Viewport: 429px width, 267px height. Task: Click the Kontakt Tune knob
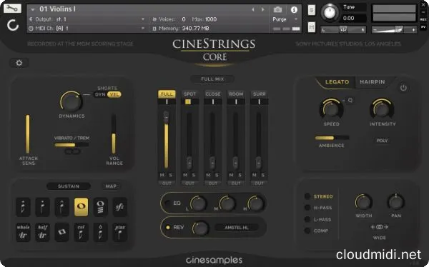click(x=330, y=12)
